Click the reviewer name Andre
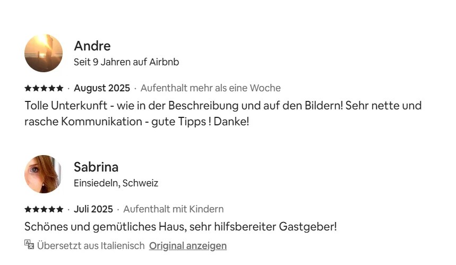The height and width of the screenshot is (265, 456). 92,46
